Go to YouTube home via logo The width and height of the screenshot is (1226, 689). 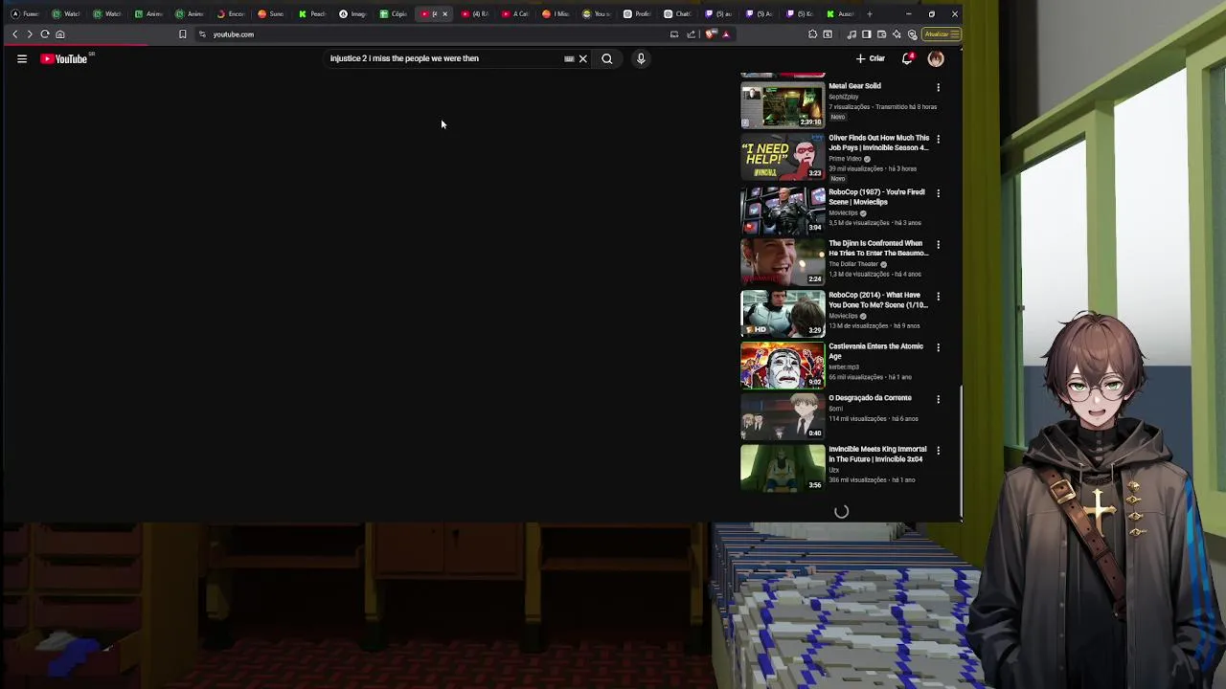64,59
